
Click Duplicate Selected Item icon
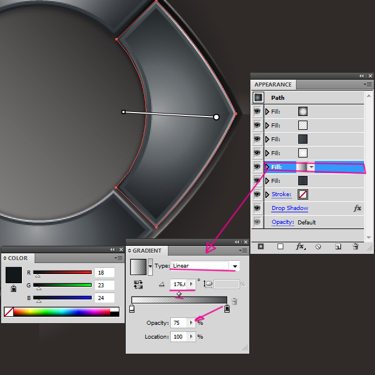point(338,246)
